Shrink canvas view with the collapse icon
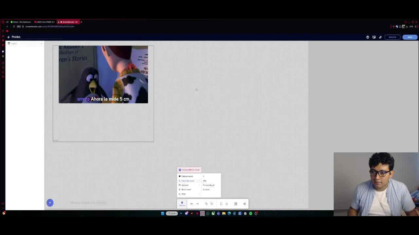 pos(227,204)
